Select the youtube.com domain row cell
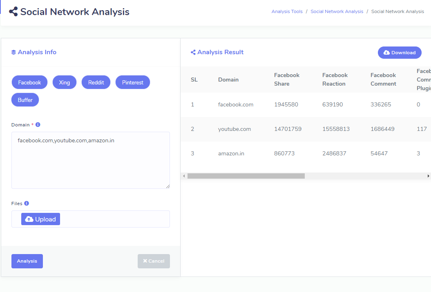The height and width of the screenshot is (292, 431). [234, 129]
